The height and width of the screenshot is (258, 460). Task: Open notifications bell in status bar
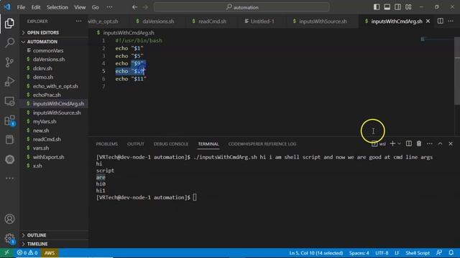tap(451, 253)
